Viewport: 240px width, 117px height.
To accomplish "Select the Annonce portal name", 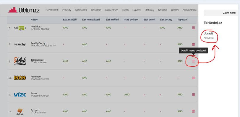I will [36, 77].
